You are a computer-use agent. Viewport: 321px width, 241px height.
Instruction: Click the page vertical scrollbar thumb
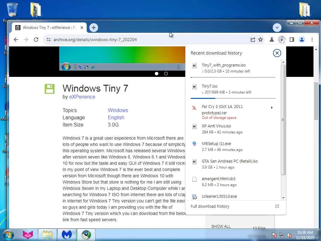[316, 101]
